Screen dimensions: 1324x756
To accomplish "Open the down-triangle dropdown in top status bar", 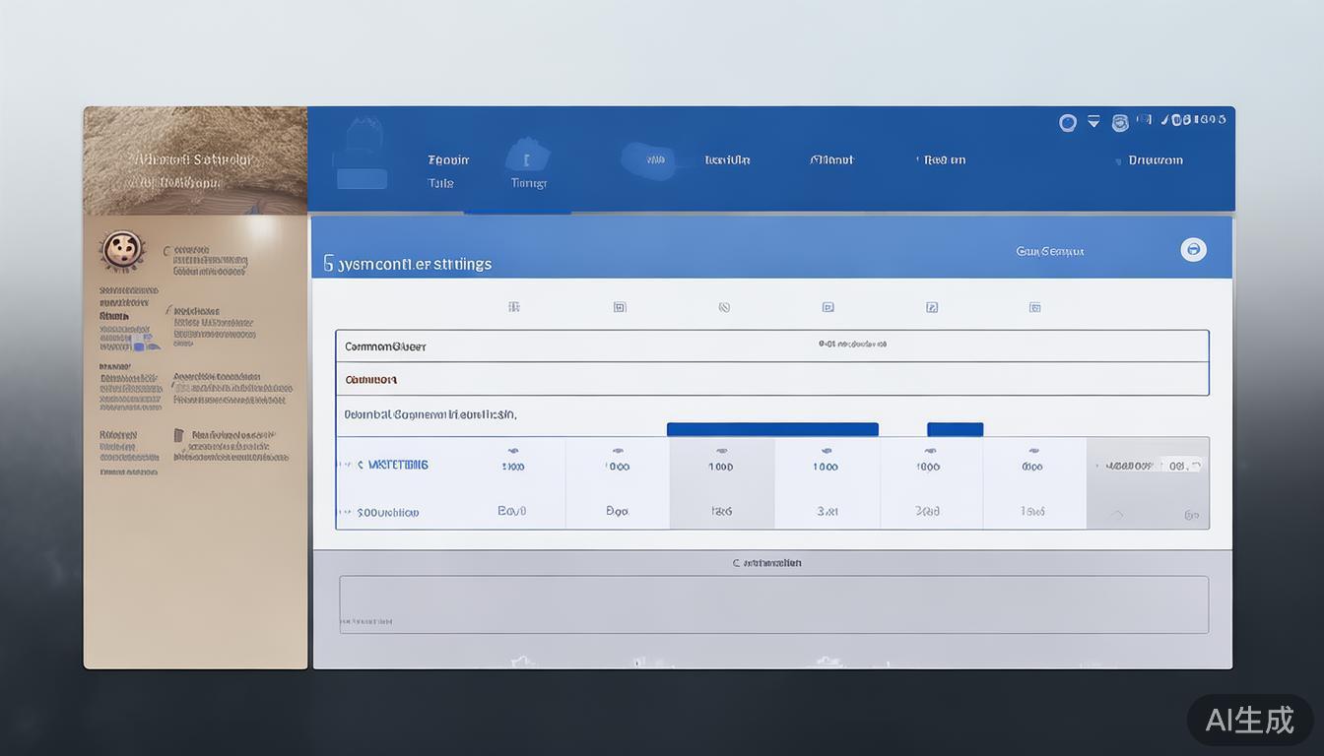I will point(1093,122).
